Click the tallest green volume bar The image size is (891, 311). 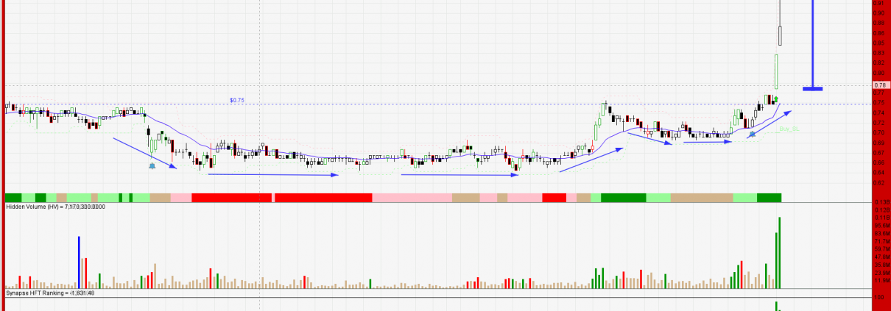779,252
